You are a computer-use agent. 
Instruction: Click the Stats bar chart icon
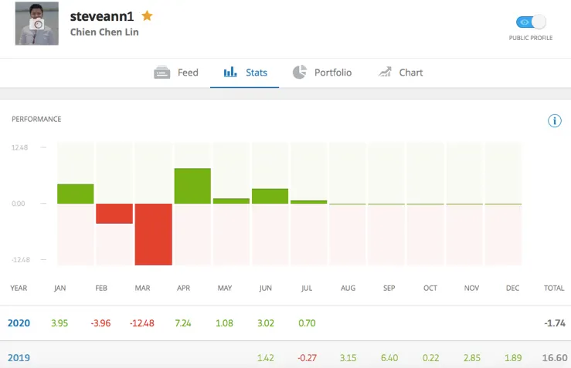click(230, 73)
